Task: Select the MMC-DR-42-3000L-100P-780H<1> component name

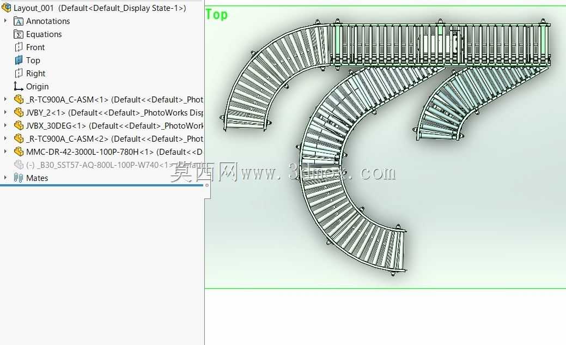Action: pos(114,152)
